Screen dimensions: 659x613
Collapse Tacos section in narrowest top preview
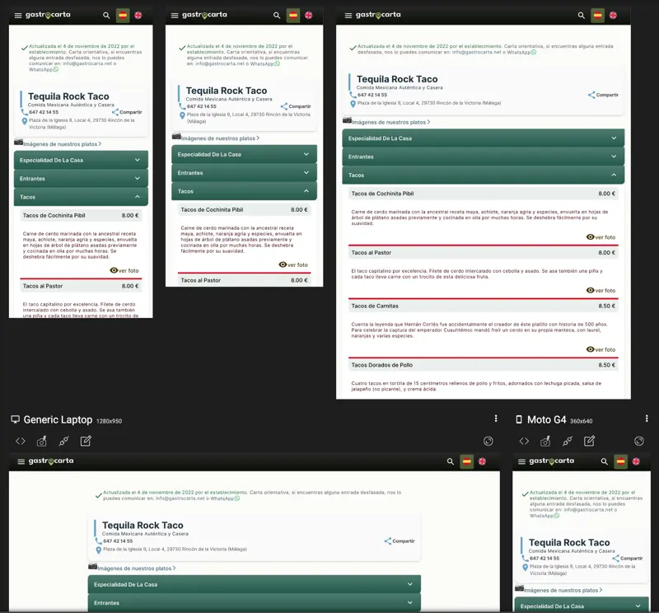tap(81, 197)
